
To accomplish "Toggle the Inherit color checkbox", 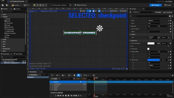I will tap(156, 43).
